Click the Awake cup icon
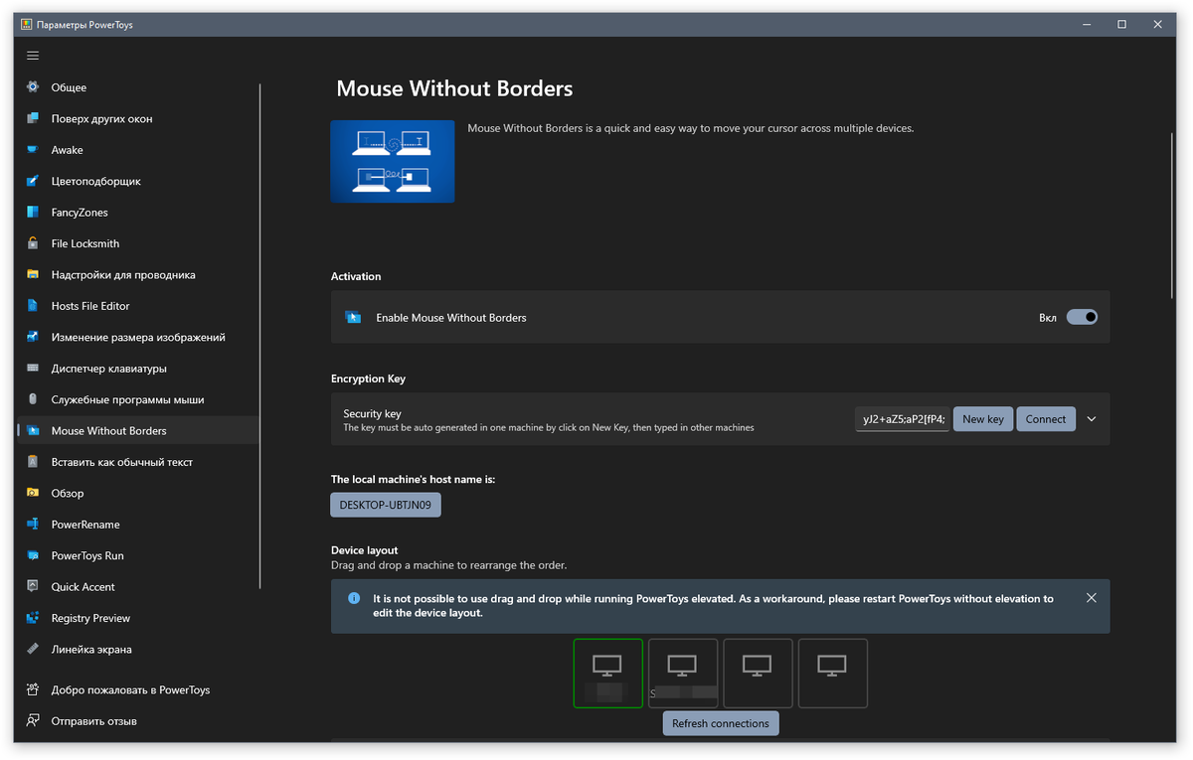The image size is (1193, 760). pyautogui.click(x=33, y=150)
